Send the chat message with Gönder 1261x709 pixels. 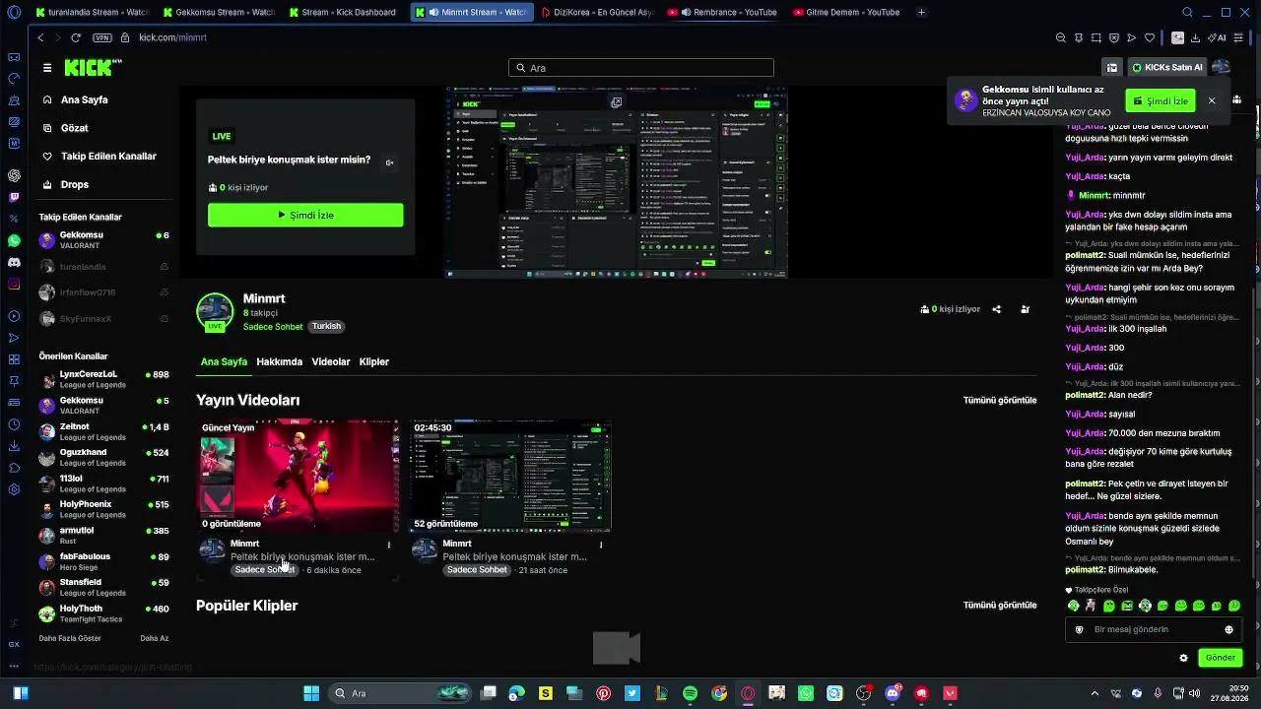[1221, 658]
